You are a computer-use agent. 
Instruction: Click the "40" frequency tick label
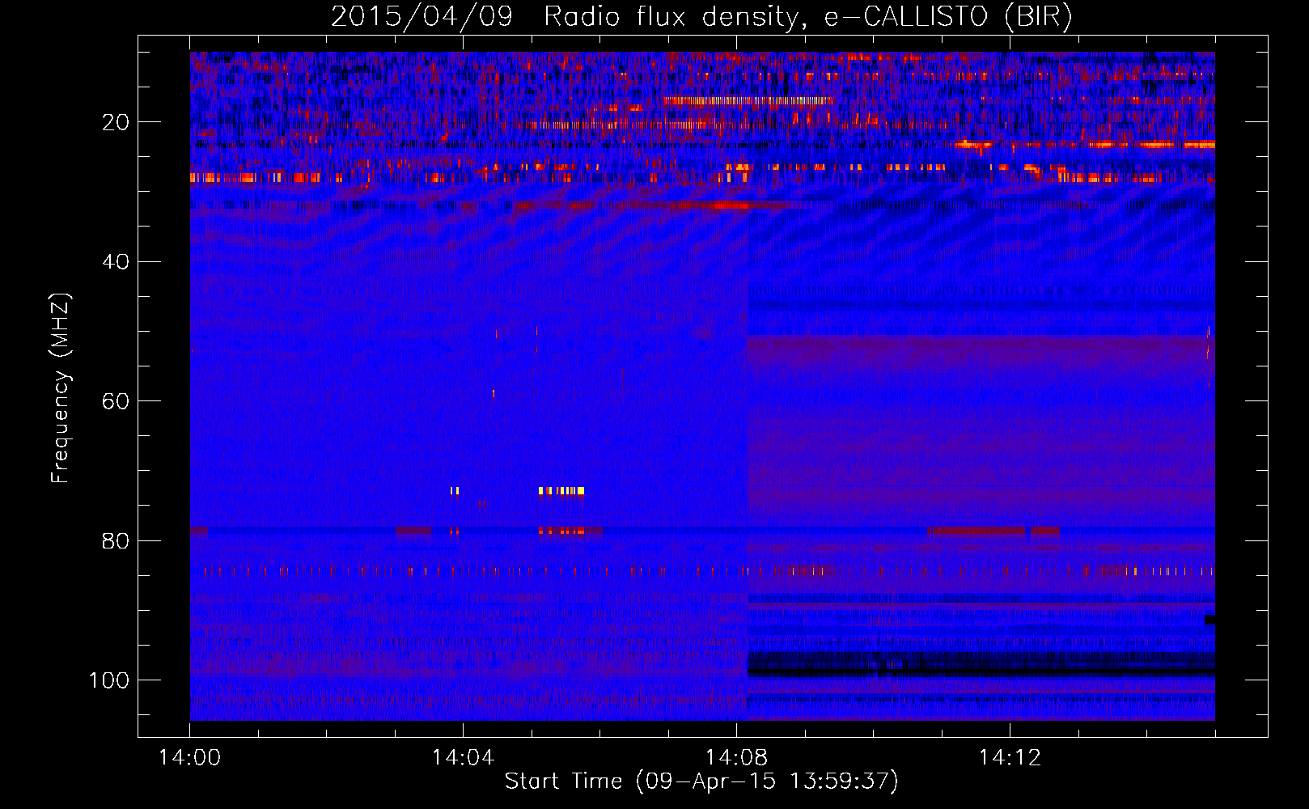tap(116, 262)
